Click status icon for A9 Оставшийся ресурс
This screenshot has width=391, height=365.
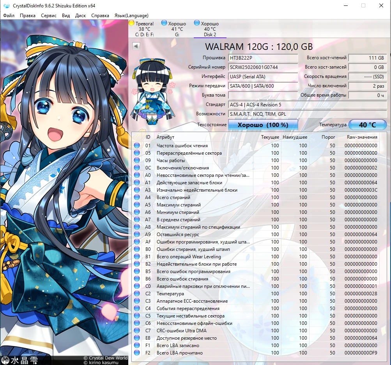[x=137, y=235]
